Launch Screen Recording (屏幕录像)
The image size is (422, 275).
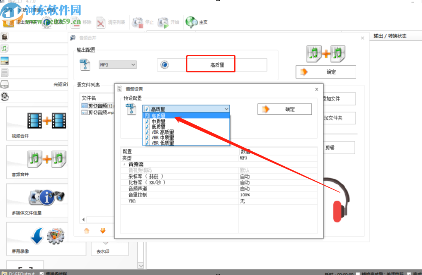(36, 239)
